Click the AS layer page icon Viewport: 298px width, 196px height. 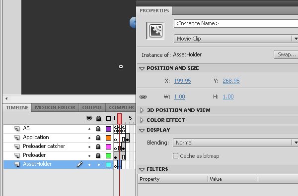pos(17,129)
